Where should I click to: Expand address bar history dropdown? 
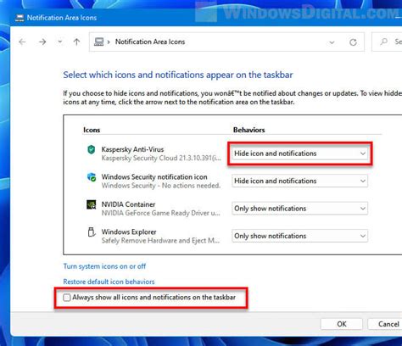tap(332, 42)
